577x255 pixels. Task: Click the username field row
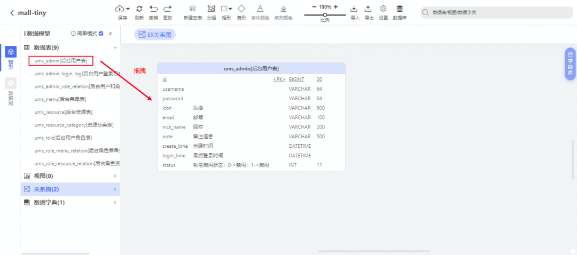[x=251, y=89]
